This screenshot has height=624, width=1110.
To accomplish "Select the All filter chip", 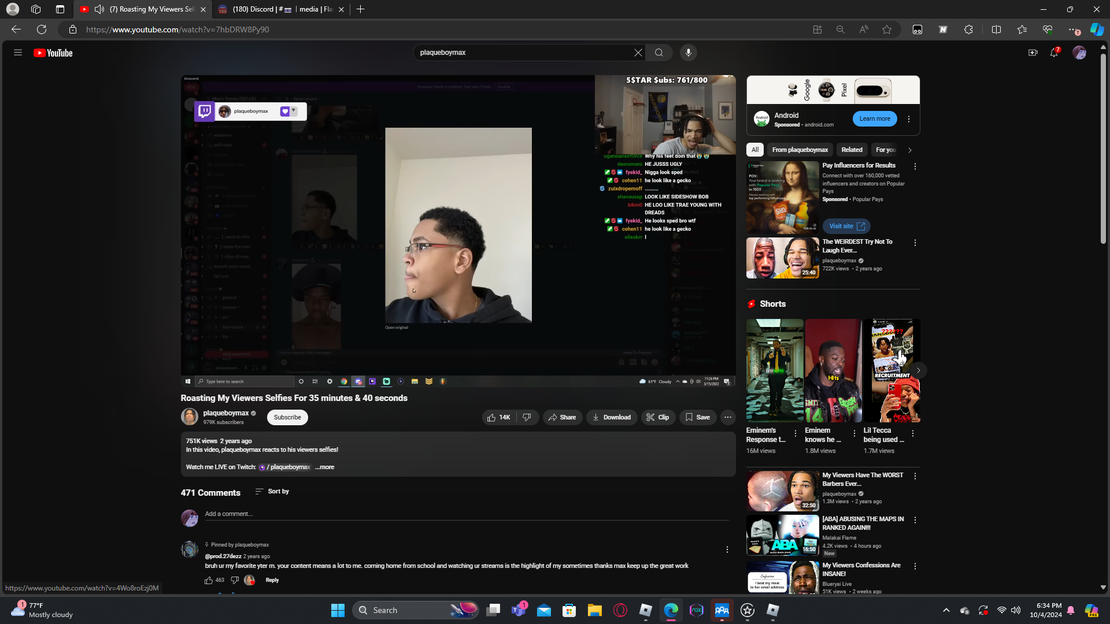I will pyautogui.click(x=755, y=150).
